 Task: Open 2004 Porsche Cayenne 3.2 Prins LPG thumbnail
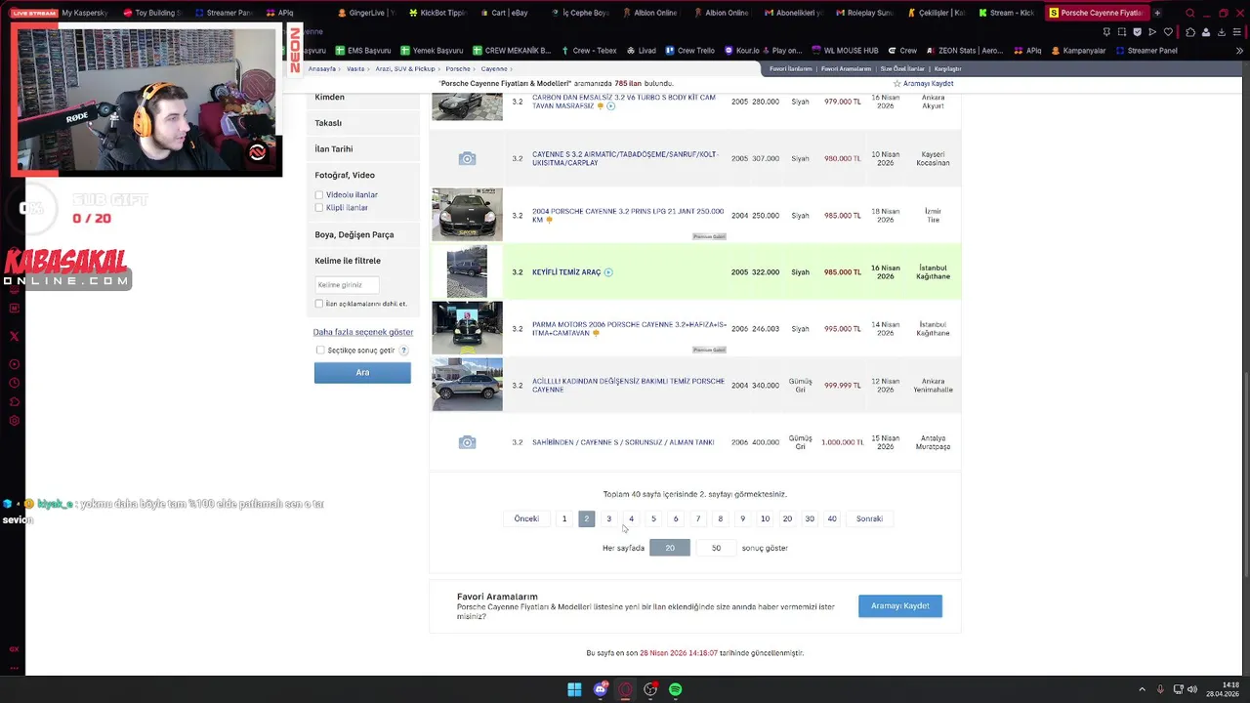pyautogui.click(x=467, y=215)
